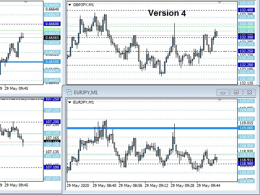Click the 118.950 price label
This screenshot has height=195, width=260.
tap(247, 146)
